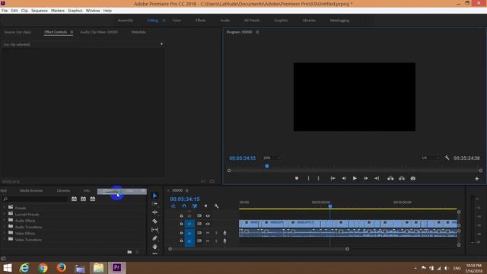Click the Extract button
The image size is (487, 274).
402,178
